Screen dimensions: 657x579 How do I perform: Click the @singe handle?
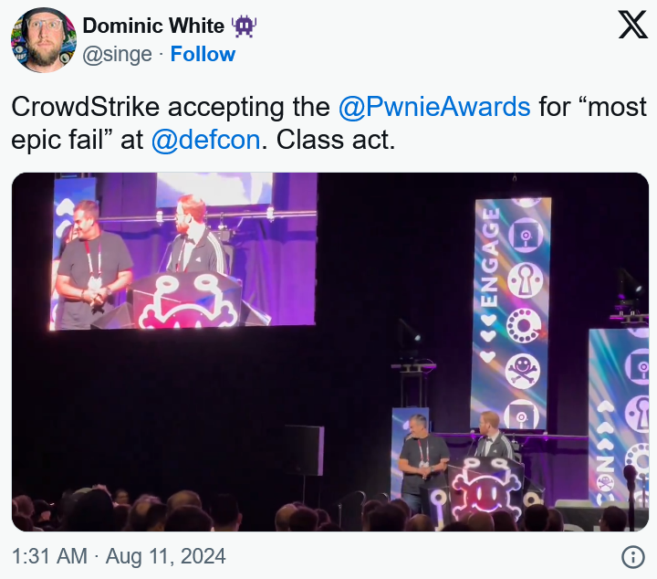118,55
